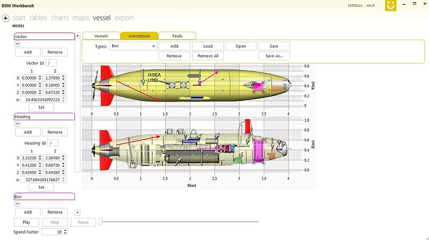
Task: Collapse the Box section chevron
Action: pyautogui.click(x=18, y=204)
